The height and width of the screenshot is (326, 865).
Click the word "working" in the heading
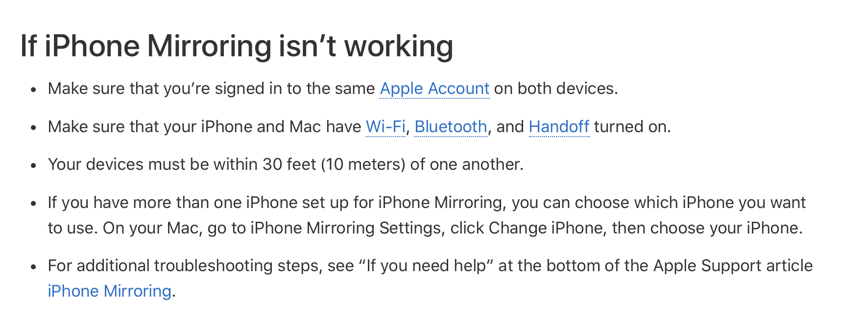click(x=399, y=47)
